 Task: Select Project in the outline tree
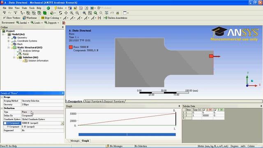10,31
